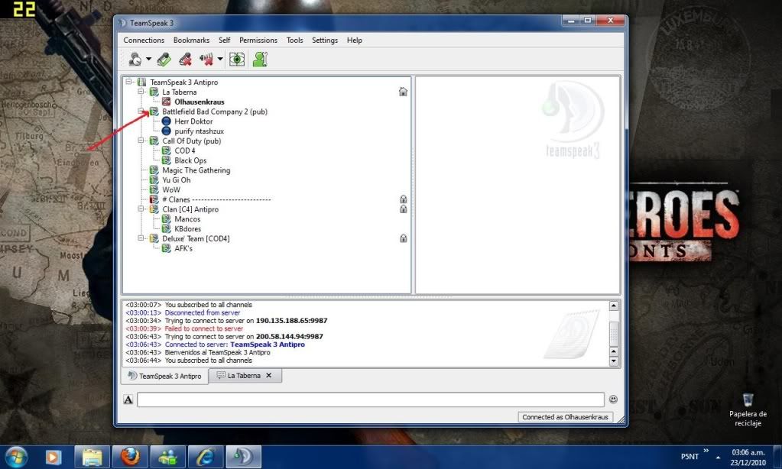Select the Mancos channel
The width and height of the screenshot is (782, 469).
(187, 218)
